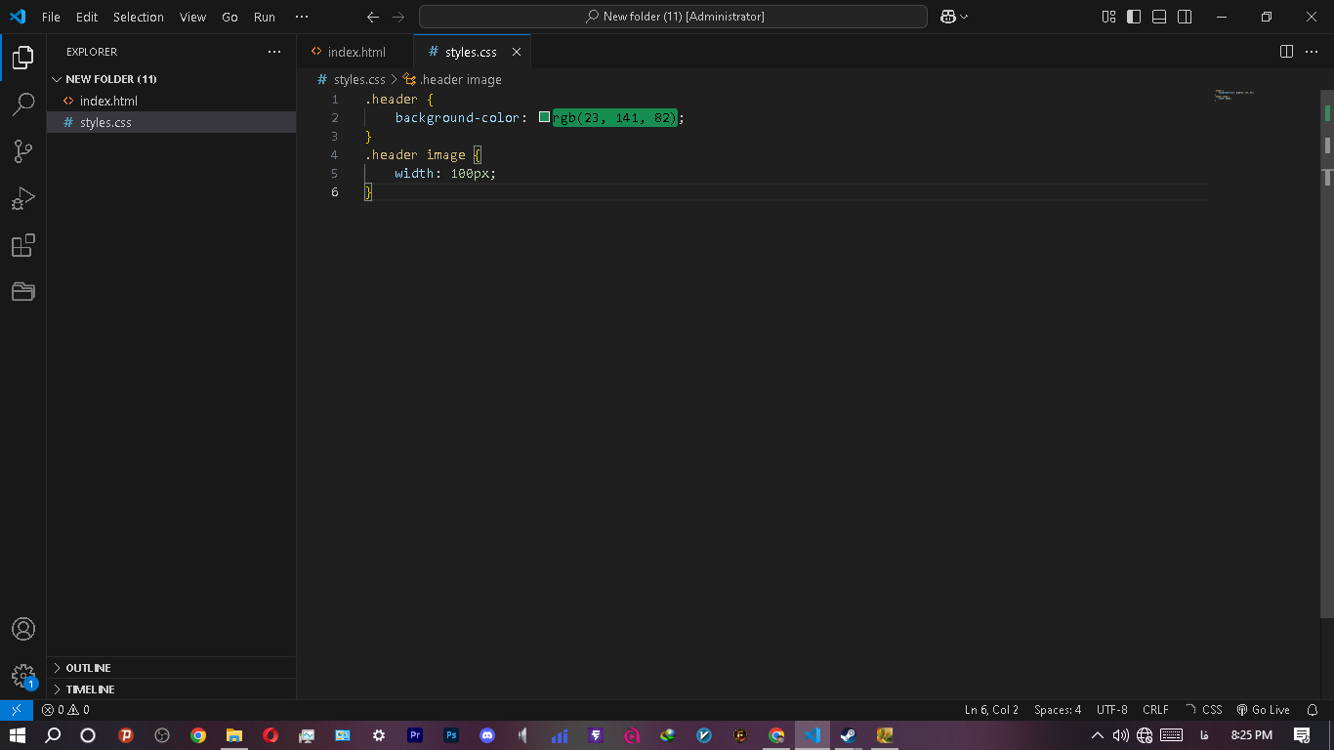Click the command center search box

[x=674, y=17]
